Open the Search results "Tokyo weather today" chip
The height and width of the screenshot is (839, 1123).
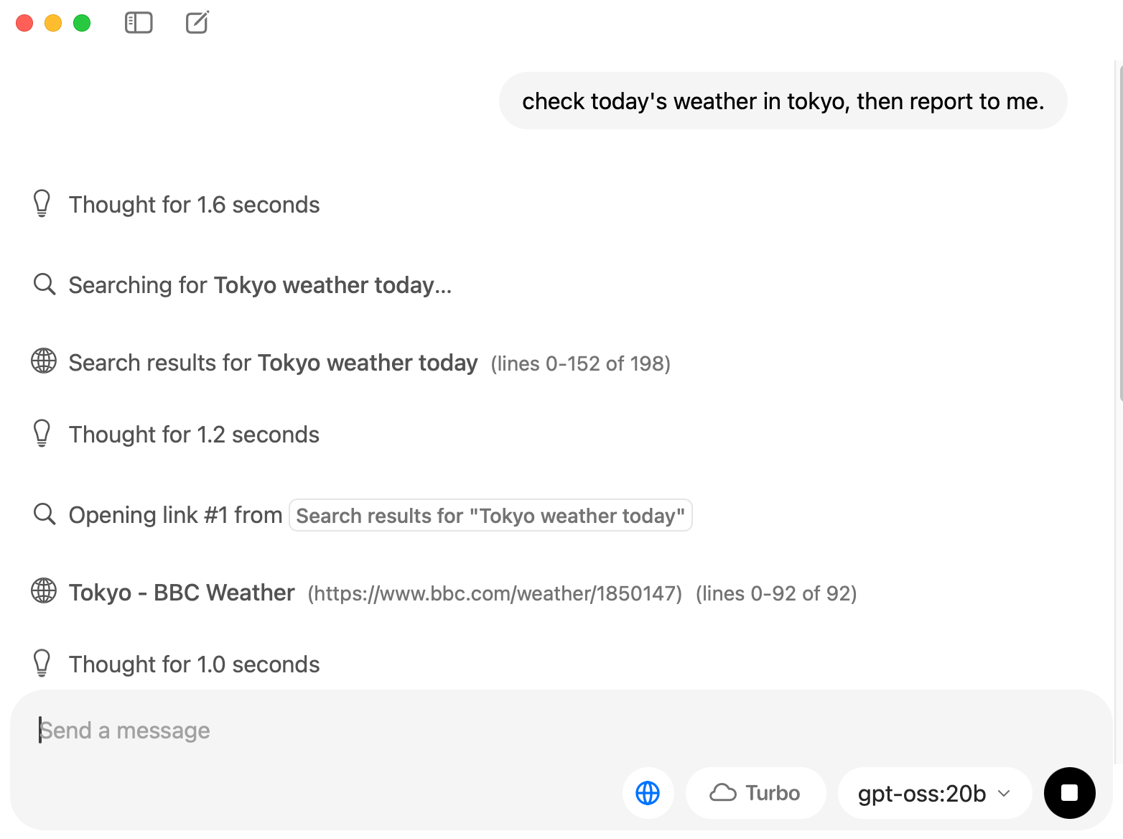click(x=490, y=516)
